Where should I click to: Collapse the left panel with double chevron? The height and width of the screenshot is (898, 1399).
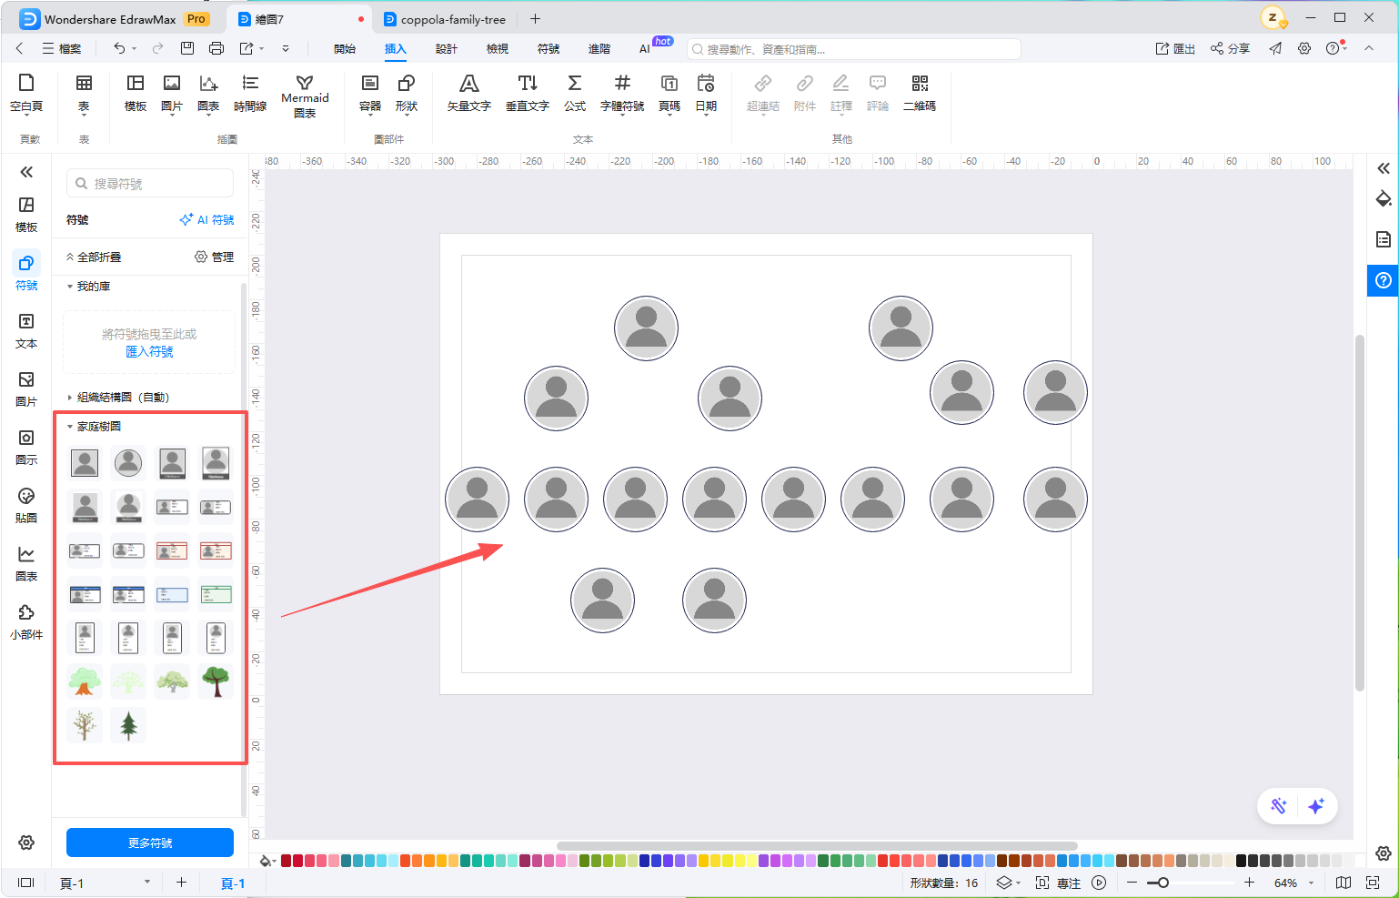[26, 172]
